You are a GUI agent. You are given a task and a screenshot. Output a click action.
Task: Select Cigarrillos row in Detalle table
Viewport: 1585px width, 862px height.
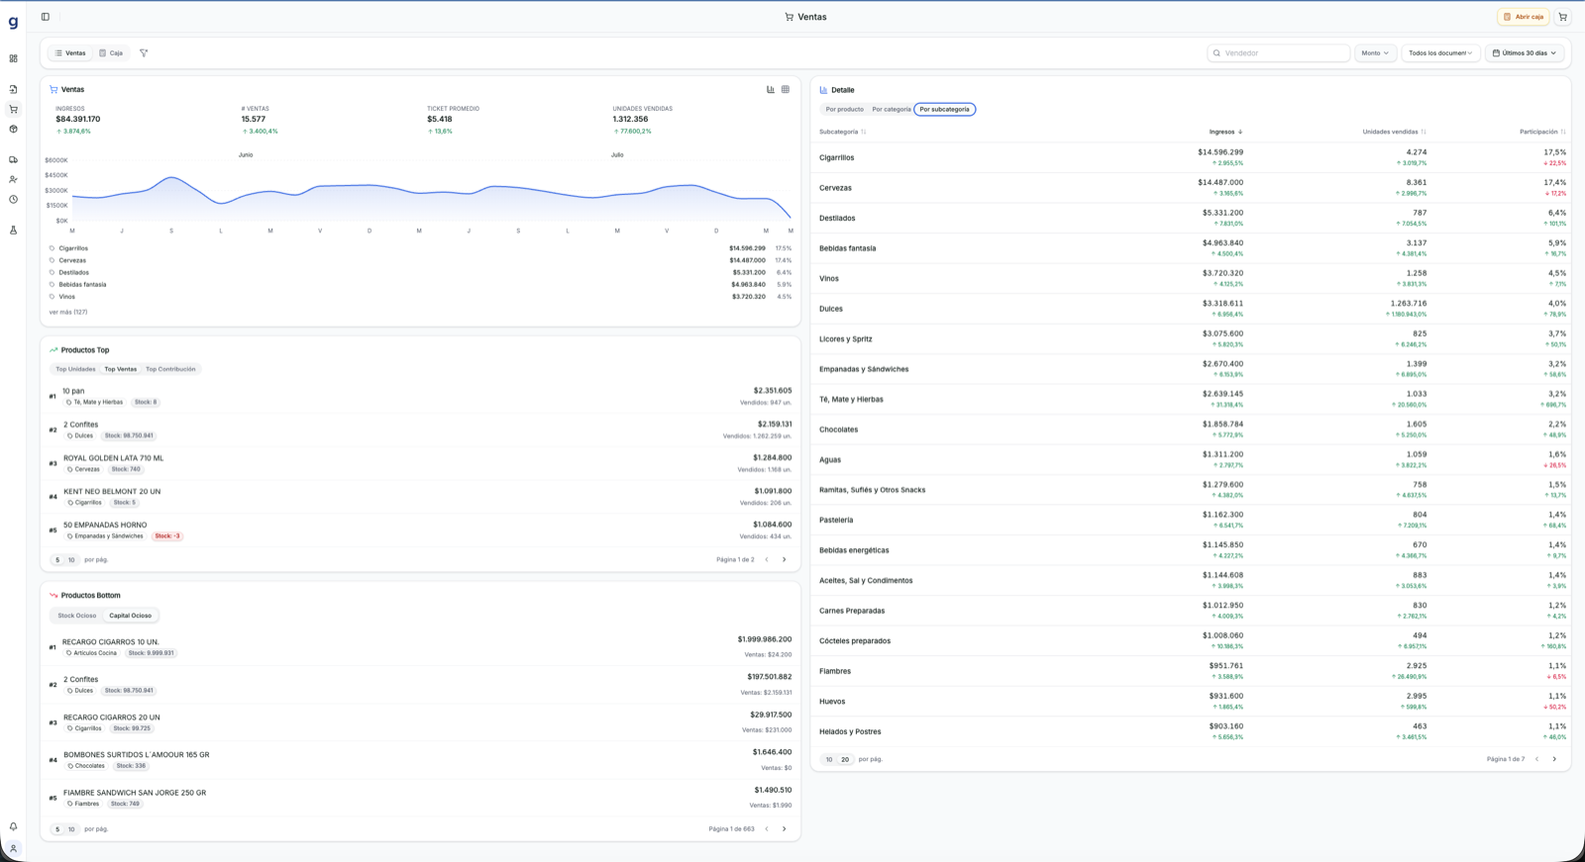1193,157
